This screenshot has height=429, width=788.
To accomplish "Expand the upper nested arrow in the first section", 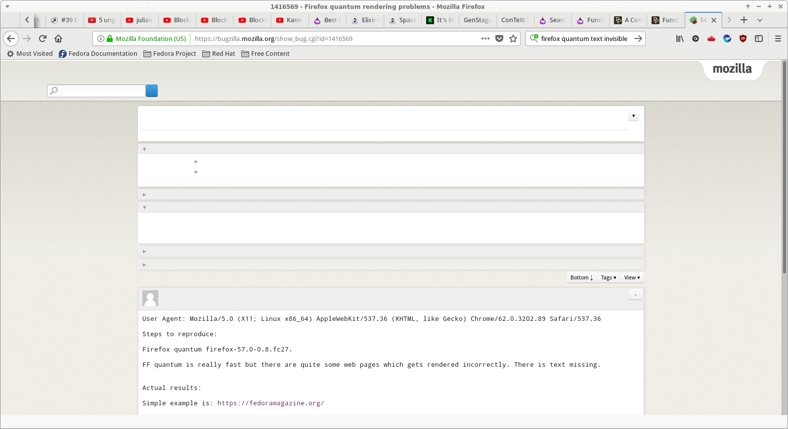I will [x=196, y=161].
